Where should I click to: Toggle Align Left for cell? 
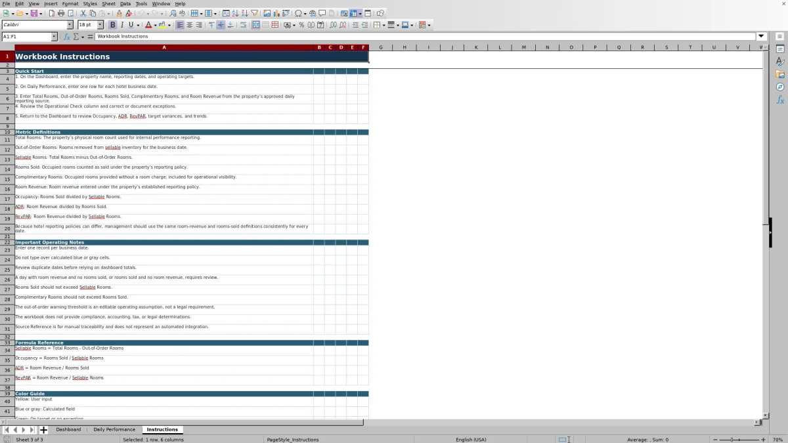[x=180, y=25]
